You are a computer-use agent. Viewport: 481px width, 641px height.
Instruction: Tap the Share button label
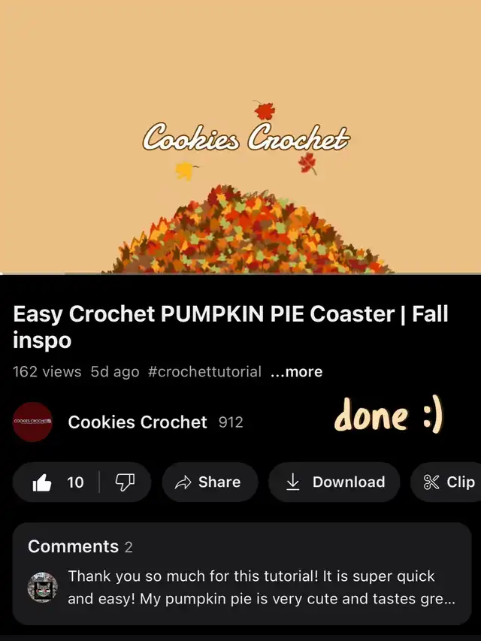coord(219,482)
